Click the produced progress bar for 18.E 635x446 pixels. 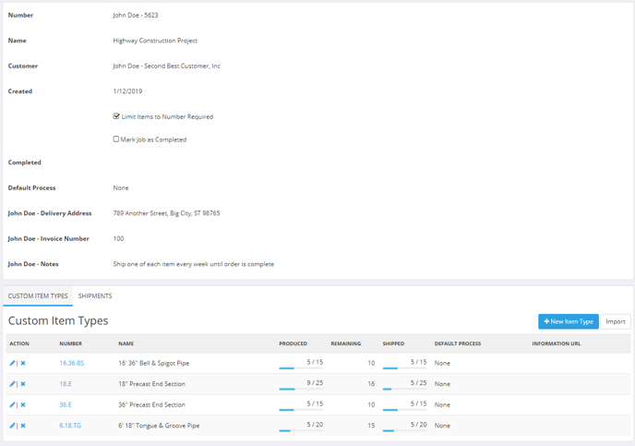coord(301,389)
